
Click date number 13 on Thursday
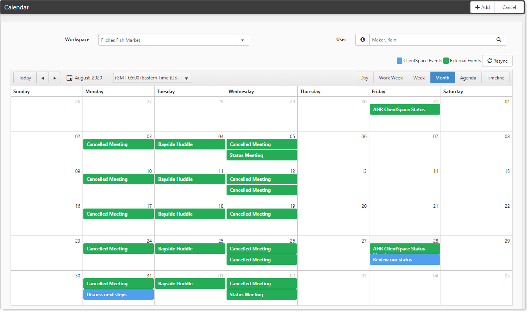click(x=364, y=171)
